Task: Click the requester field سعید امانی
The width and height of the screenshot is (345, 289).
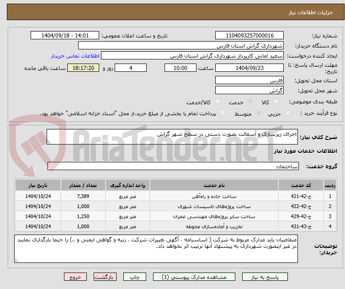Action: click(192, 56)
